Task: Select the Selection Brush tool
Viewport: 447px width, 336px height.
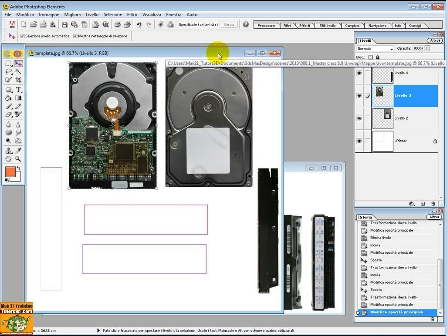Action: [9, 80]
